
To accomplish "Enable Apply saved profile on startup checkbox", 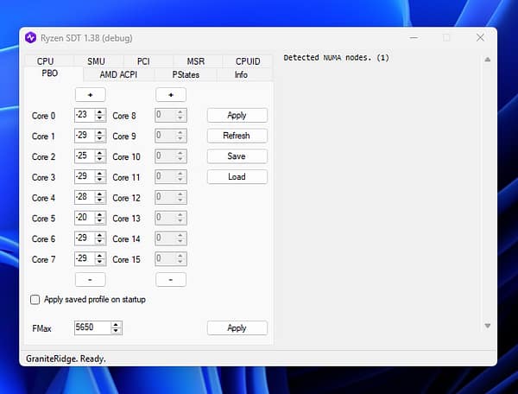I will point(35,300).
